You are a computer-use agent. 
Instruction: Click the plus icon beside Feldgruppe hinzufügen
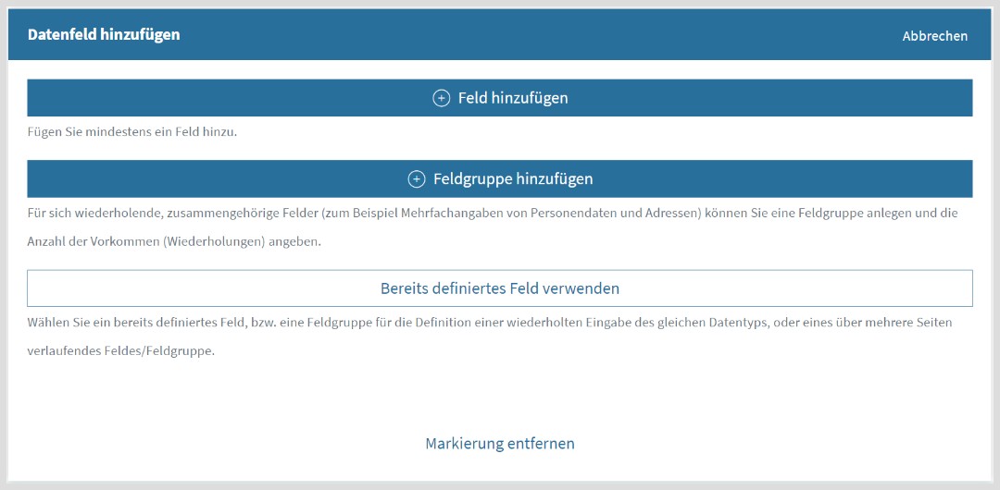point(417,179)
